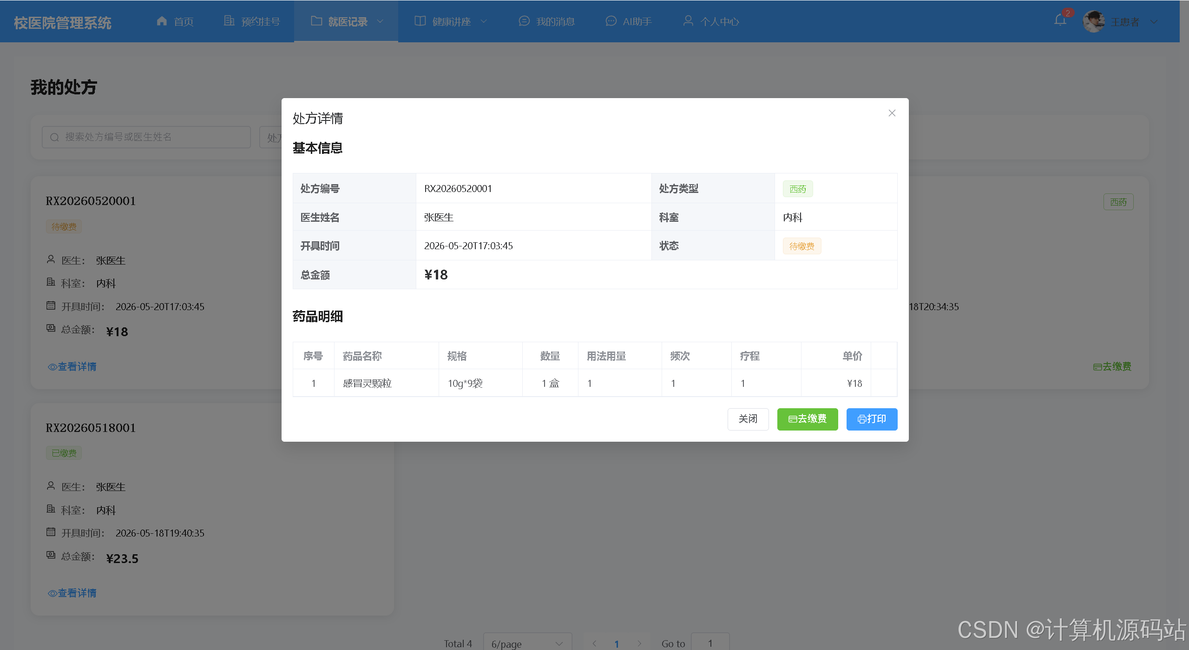This screenshot has height=650, width=1189.
Task: Click the money icon beside ¥23.5
Action: 51,555
